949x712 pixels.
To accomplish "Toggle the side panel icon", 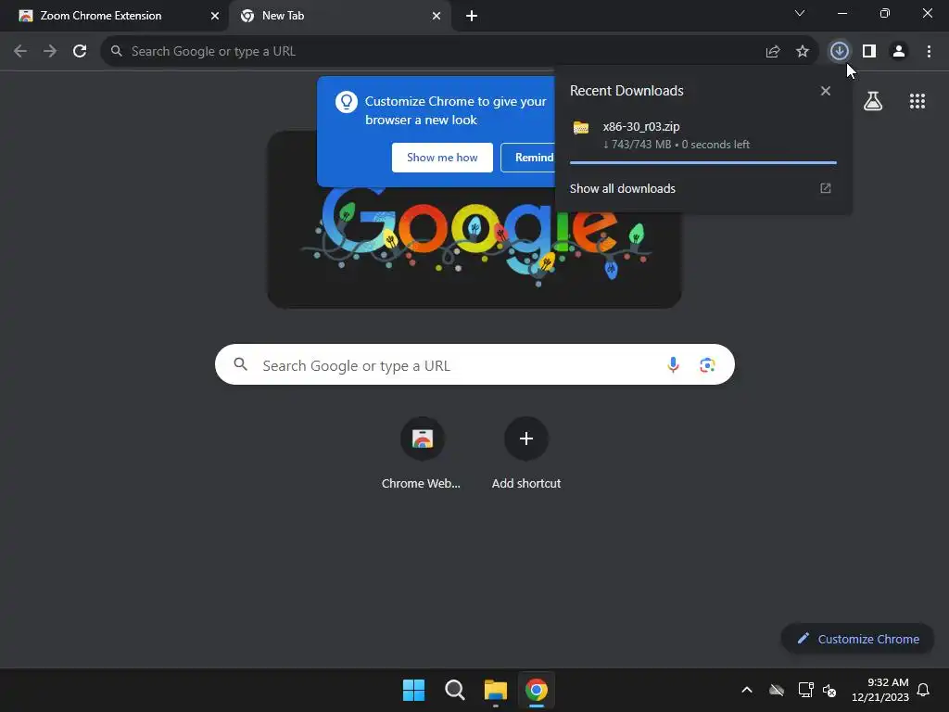I will coord(869,52).
